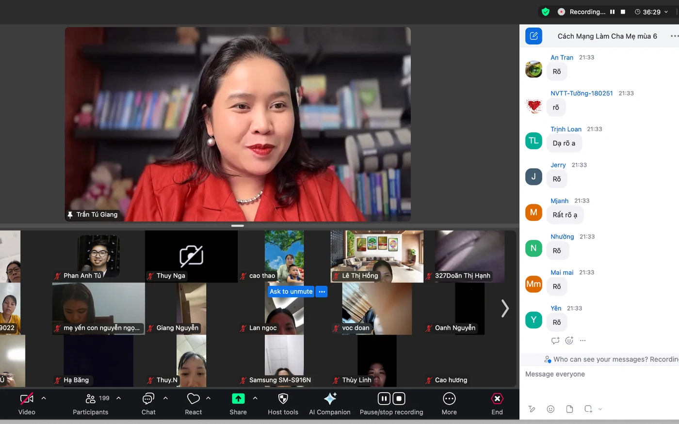The image size is (679, 424).
Task: Open more actions for Yên's message
Action: 583,341
